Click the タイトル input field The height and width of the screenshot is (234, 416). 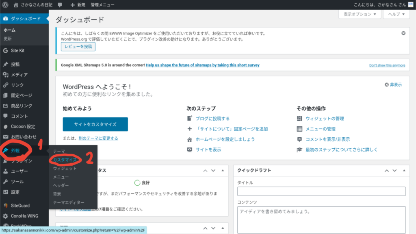(322, 191)
